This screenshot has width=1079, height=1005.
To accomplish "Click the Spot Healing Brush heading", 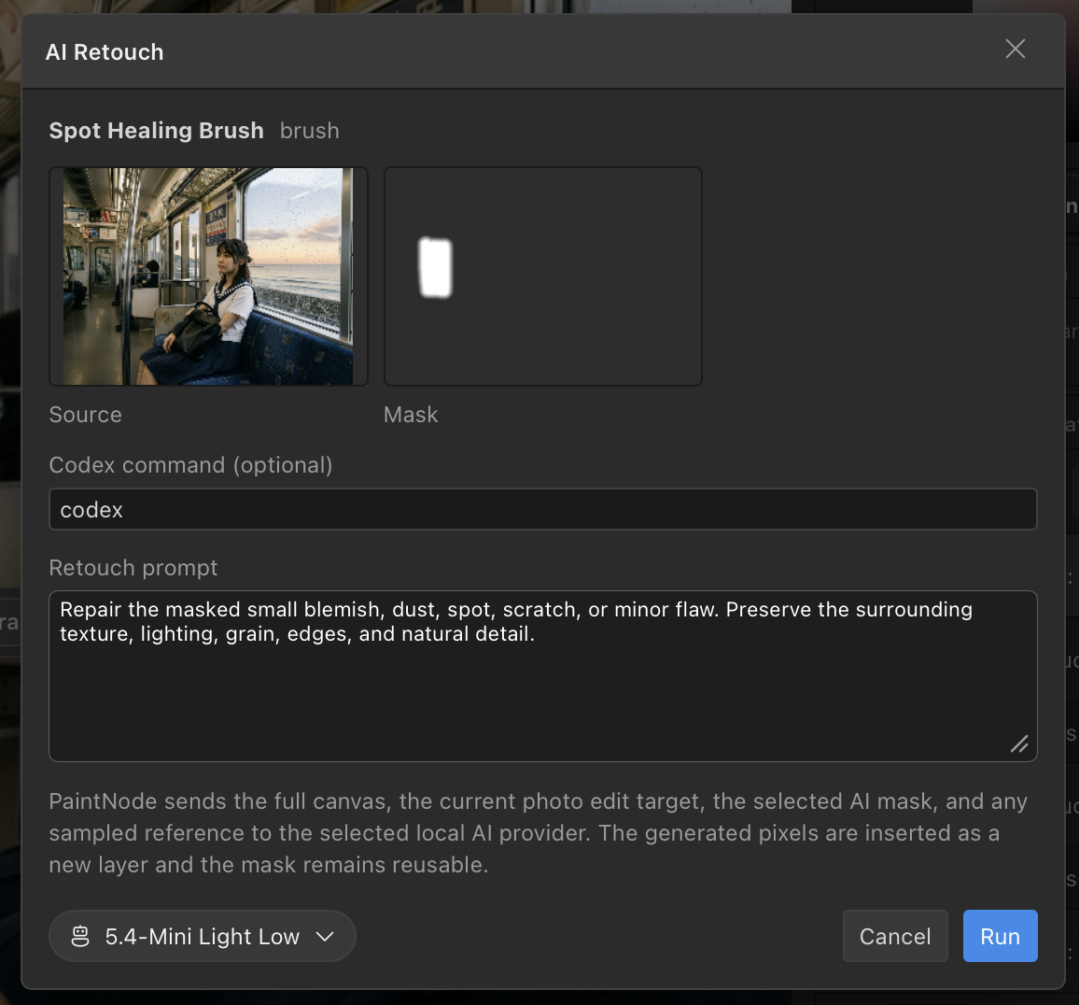I will click(156, 131).
